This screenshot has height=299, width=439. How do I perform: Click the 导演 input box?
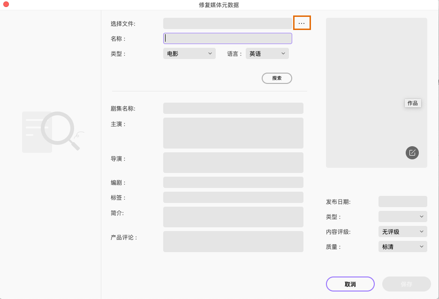(233, 163)
